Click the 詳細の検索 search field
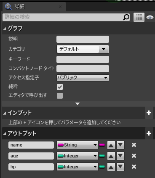The height and width of the screenshot is (178, 155). click(66, 17)
